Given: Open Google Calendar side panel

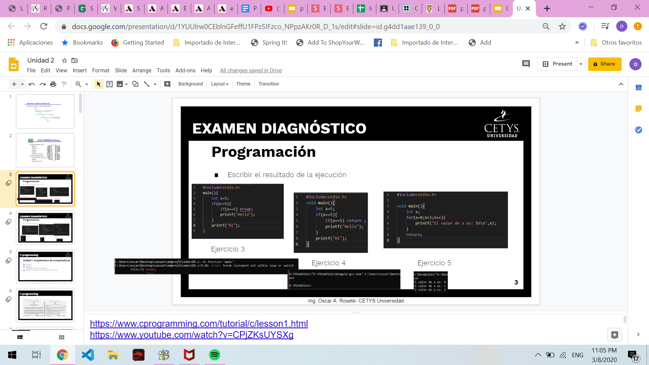Looking at the screenshot, I should (639, 88).
